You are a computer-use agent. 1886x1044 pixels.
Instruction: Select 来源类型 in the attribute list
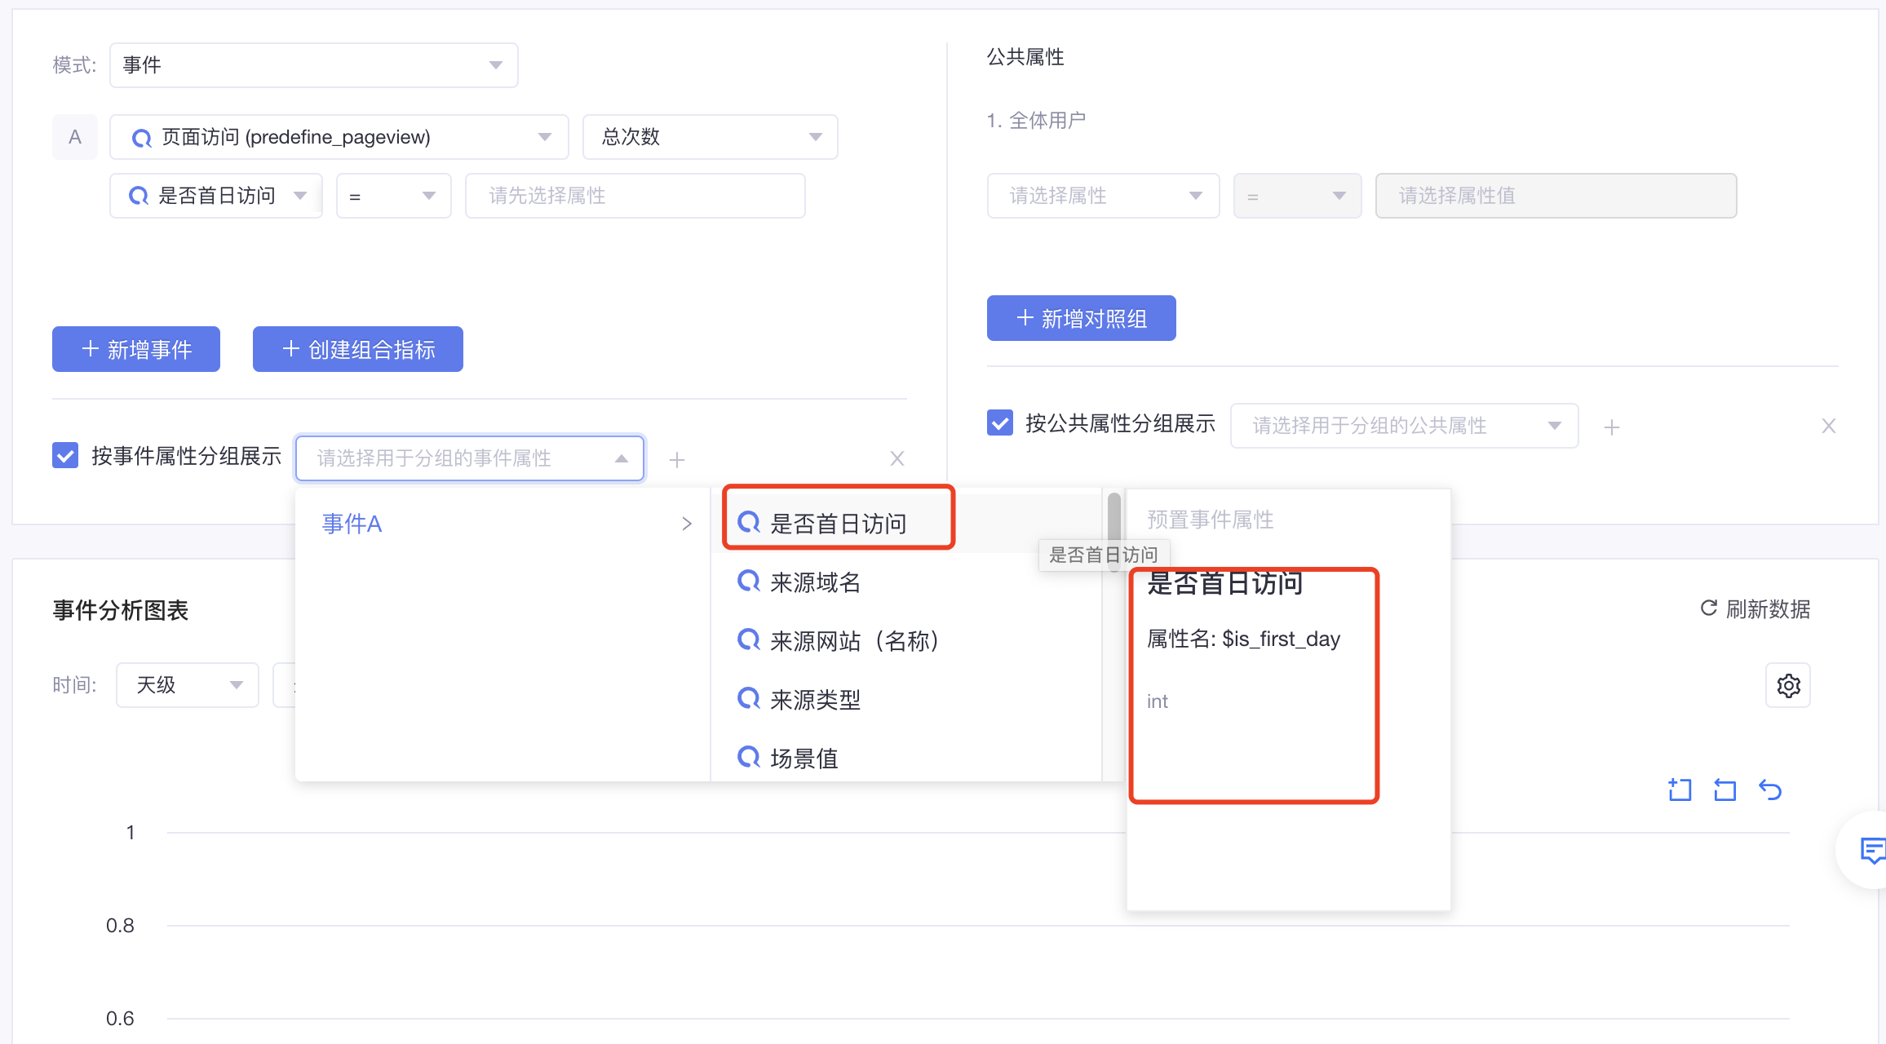point(907,700)
